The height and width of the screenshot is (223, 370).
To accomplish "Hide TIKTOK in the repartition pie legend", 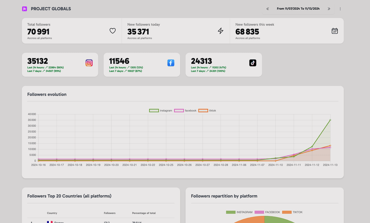I will 292,212.
